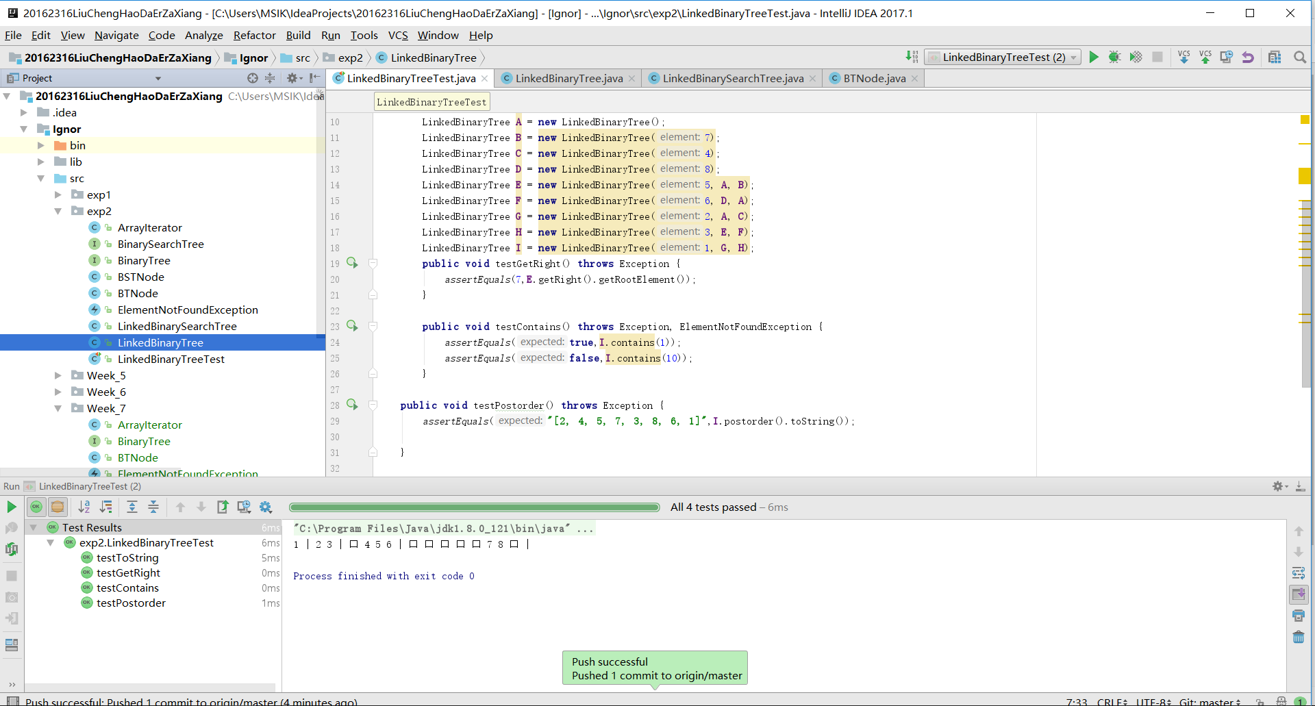Switch to the LinkedBinarySearchTree.java tab

[733, 78]
